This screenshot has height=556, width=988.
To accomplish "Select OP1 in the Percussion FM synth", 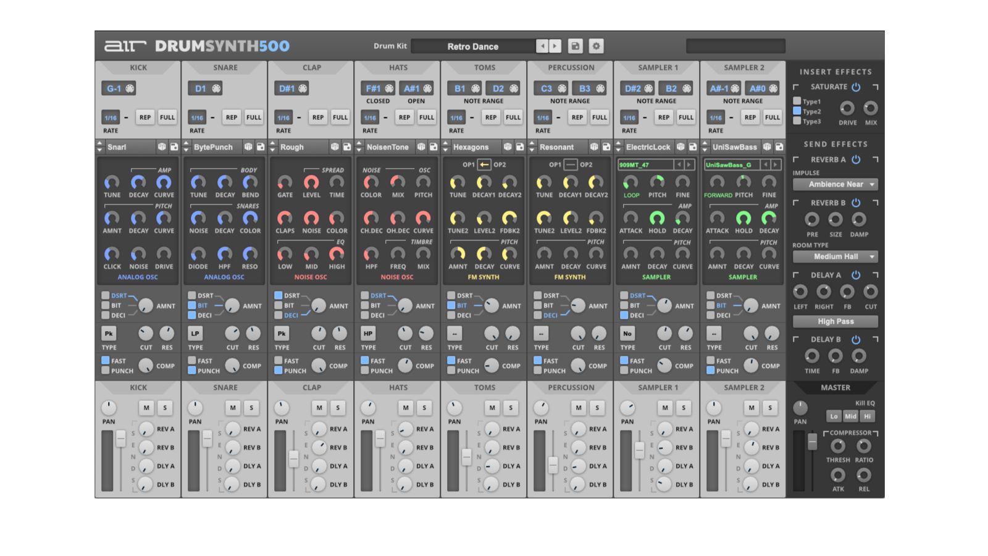I will point(555,164).
